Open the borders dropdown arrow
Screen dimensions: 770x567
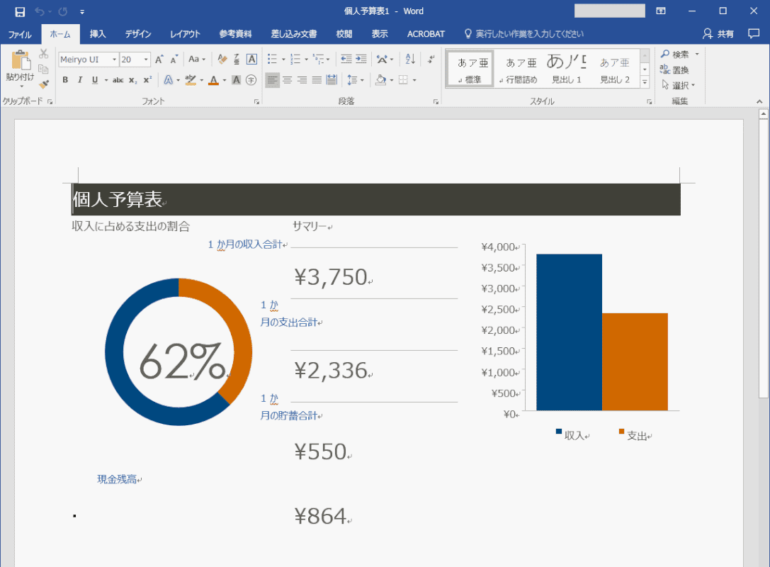(414, 79)
